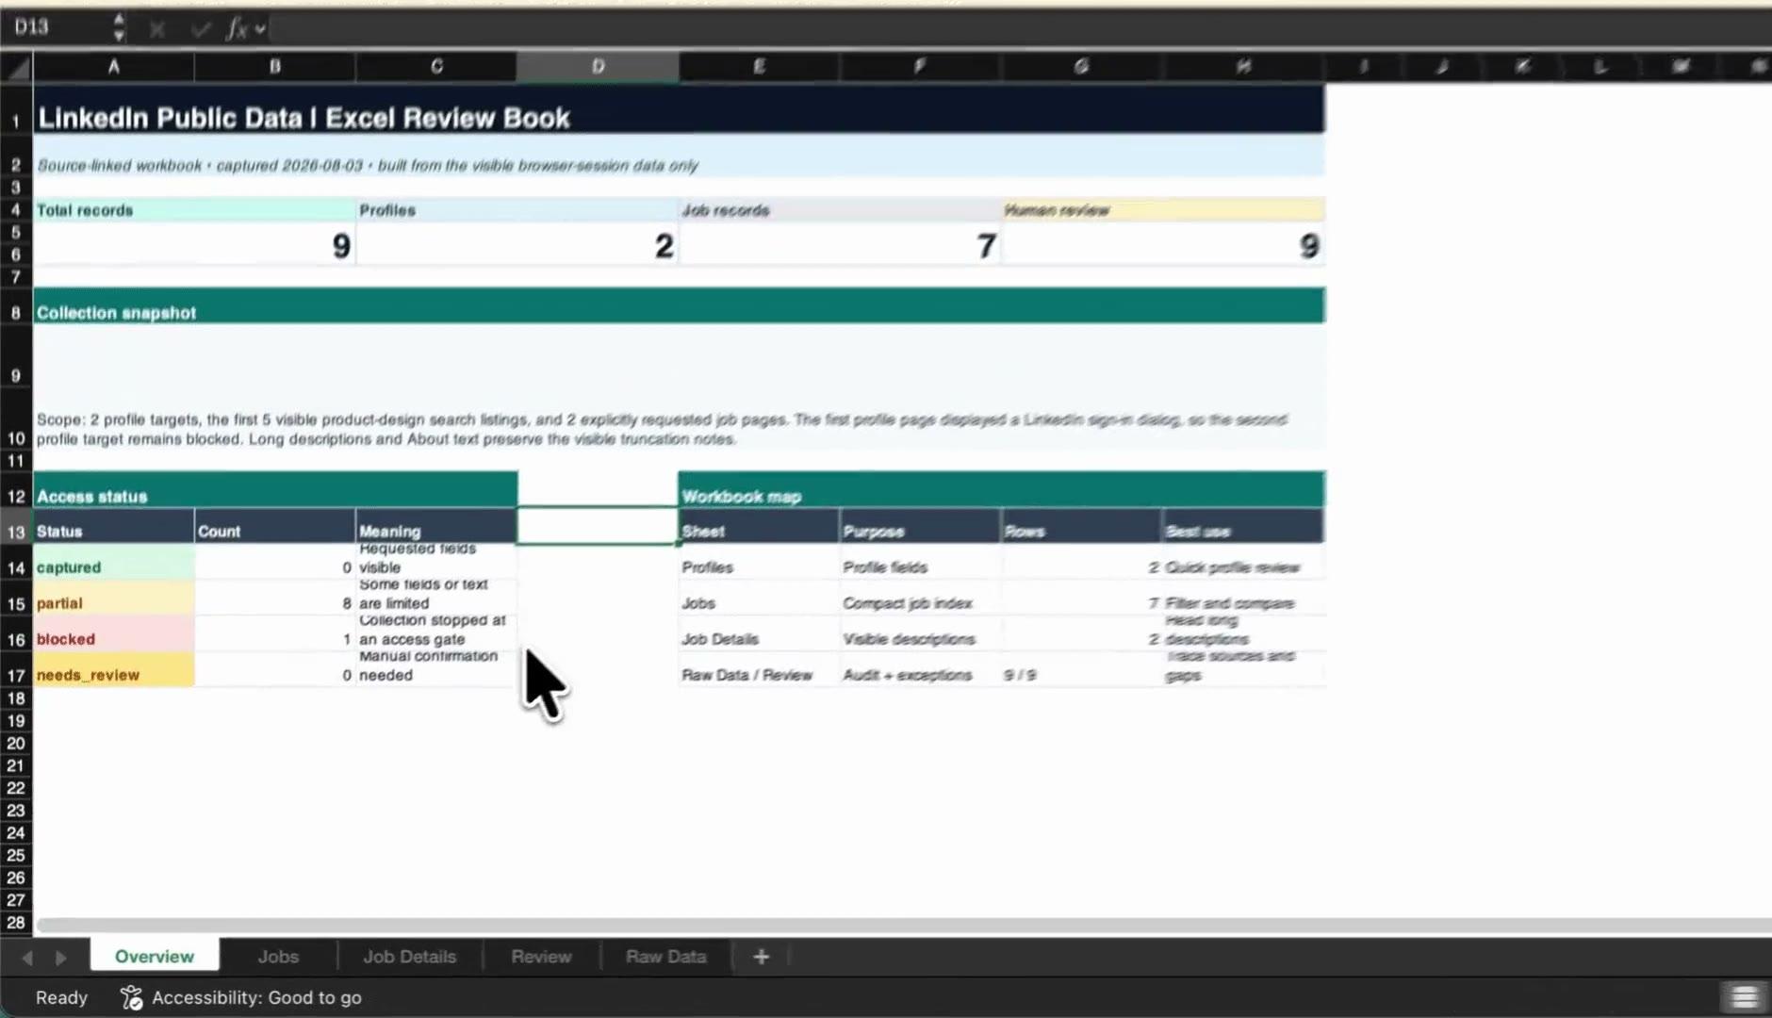The height and width of the screenshot is (1018, 1772).
Task: Click the horizontal scrollbar above sheet tabs
Action: (x=903, y=926)
